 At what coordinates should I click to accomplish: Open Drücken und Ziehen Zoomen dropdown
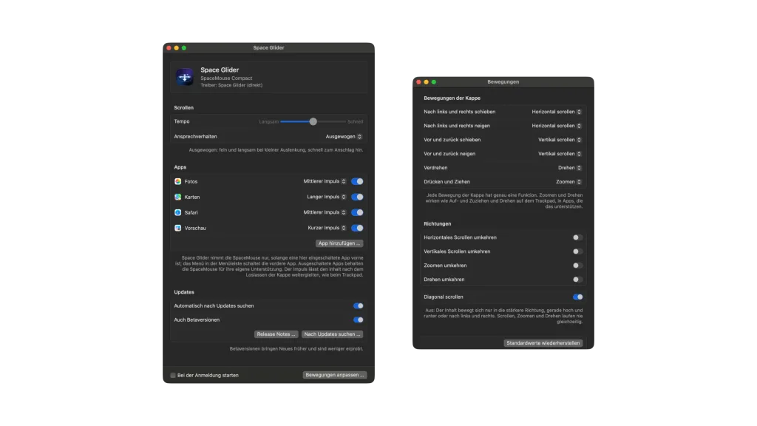(x=568, y=182)
